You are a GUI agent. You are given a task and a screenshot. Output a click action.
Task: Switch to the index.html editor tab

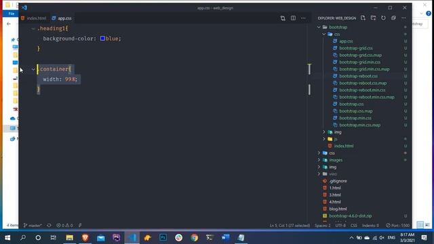click(x=33, y=18)
